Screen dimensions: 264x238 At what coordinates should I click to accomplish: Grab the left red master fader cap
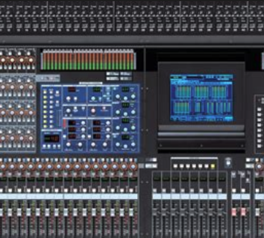(234, 212)
